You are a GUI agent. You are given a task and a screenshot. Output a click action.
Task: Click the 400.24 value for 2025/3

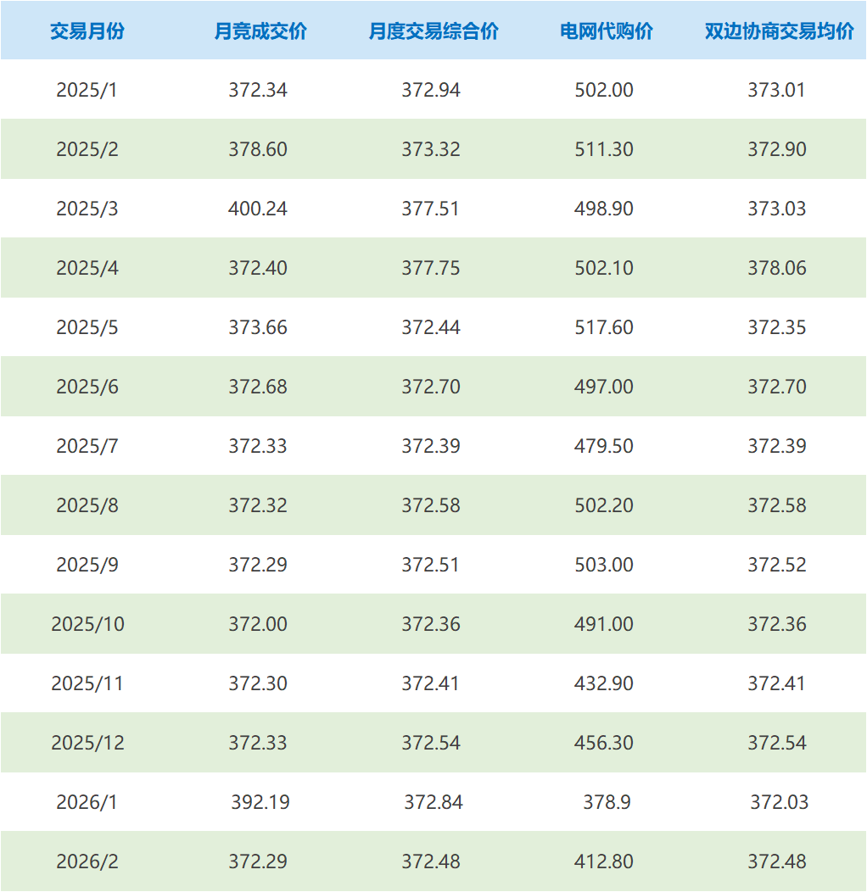pos(258,209)
